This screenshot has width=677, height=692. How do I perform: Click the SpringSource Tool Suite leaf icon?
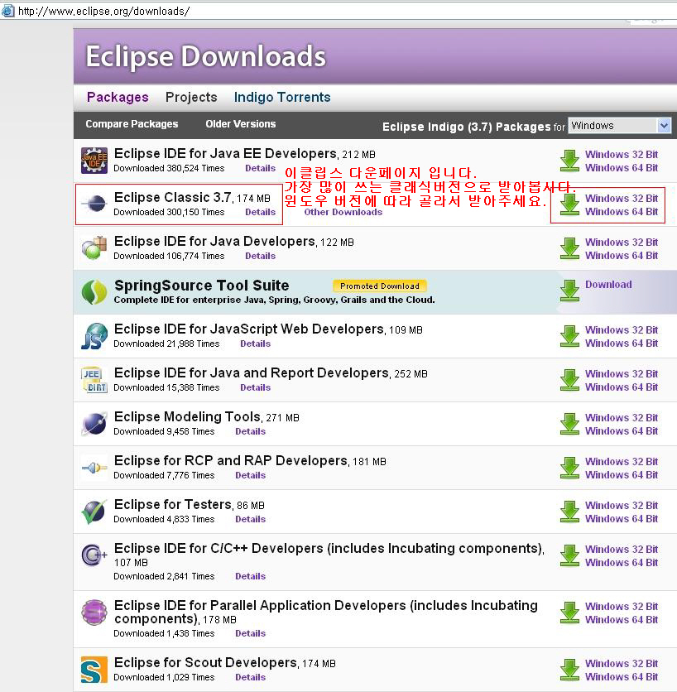[94, 291]
